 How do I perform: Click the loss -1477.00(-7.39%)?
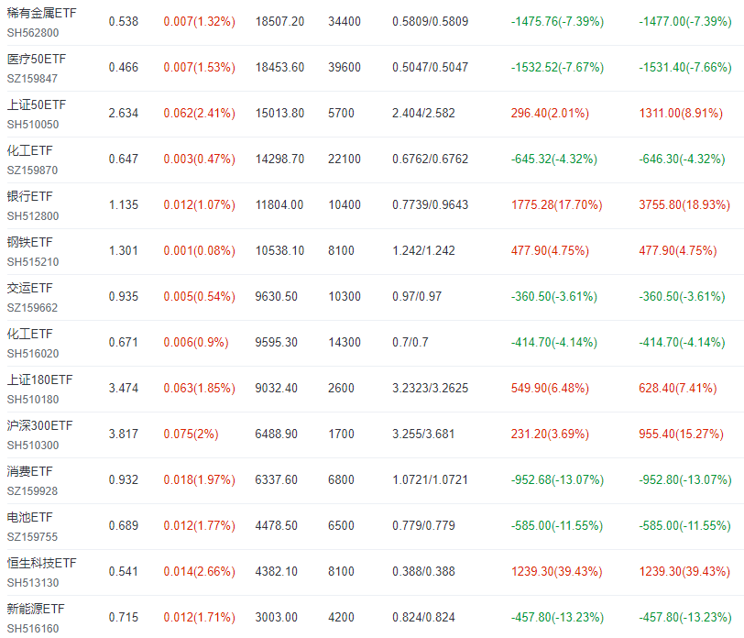(685, 21)
